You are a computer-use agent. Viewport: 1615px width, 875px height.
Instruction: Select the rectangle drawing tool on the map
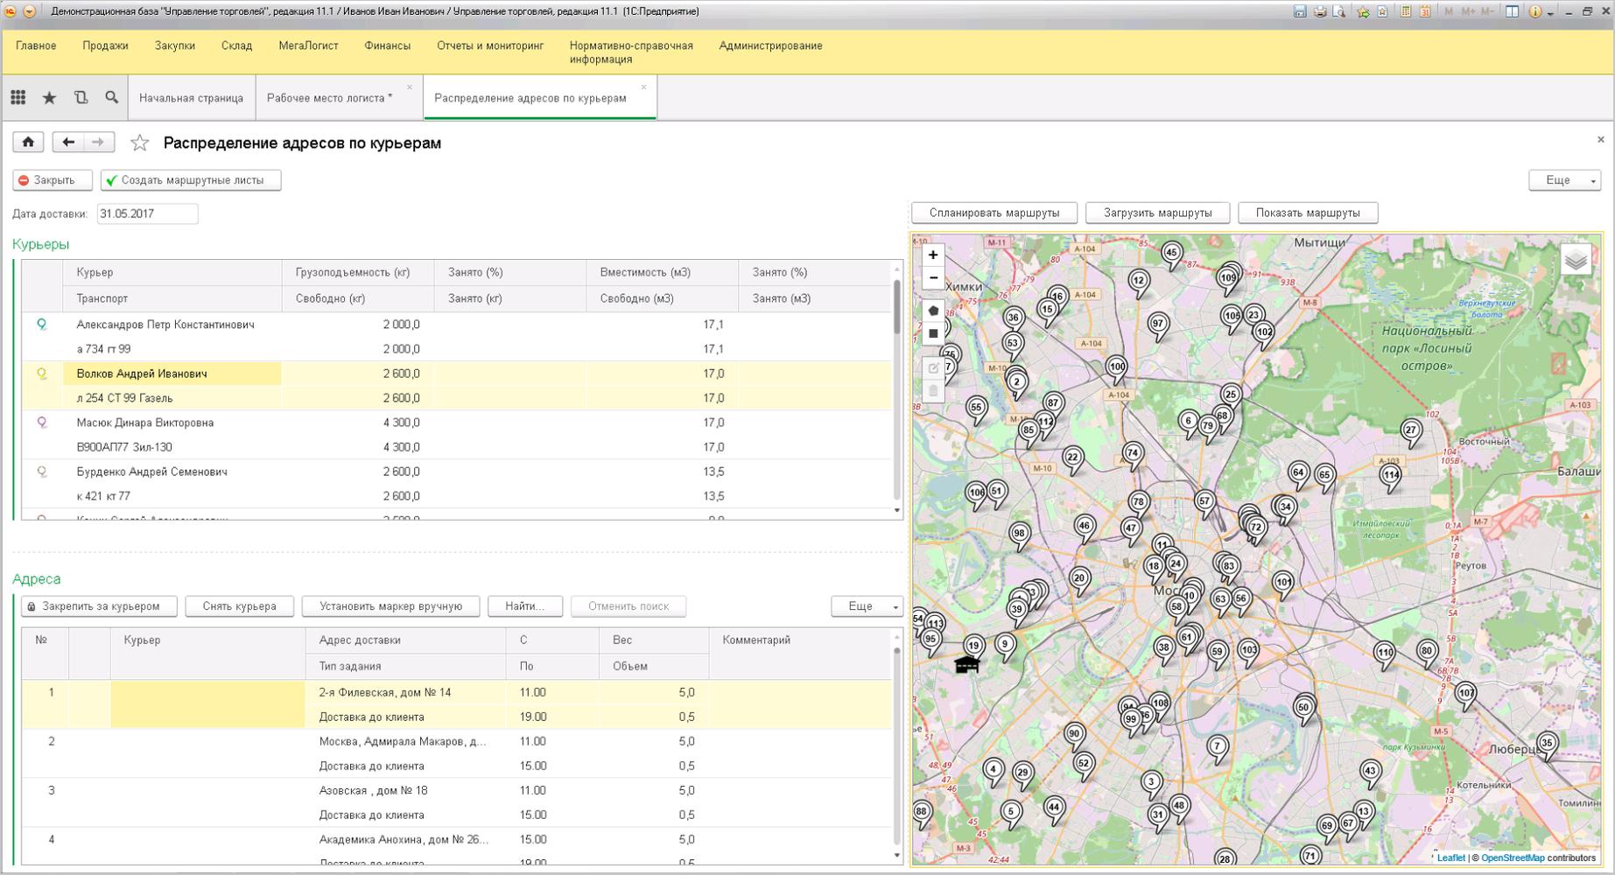[933, 333]
